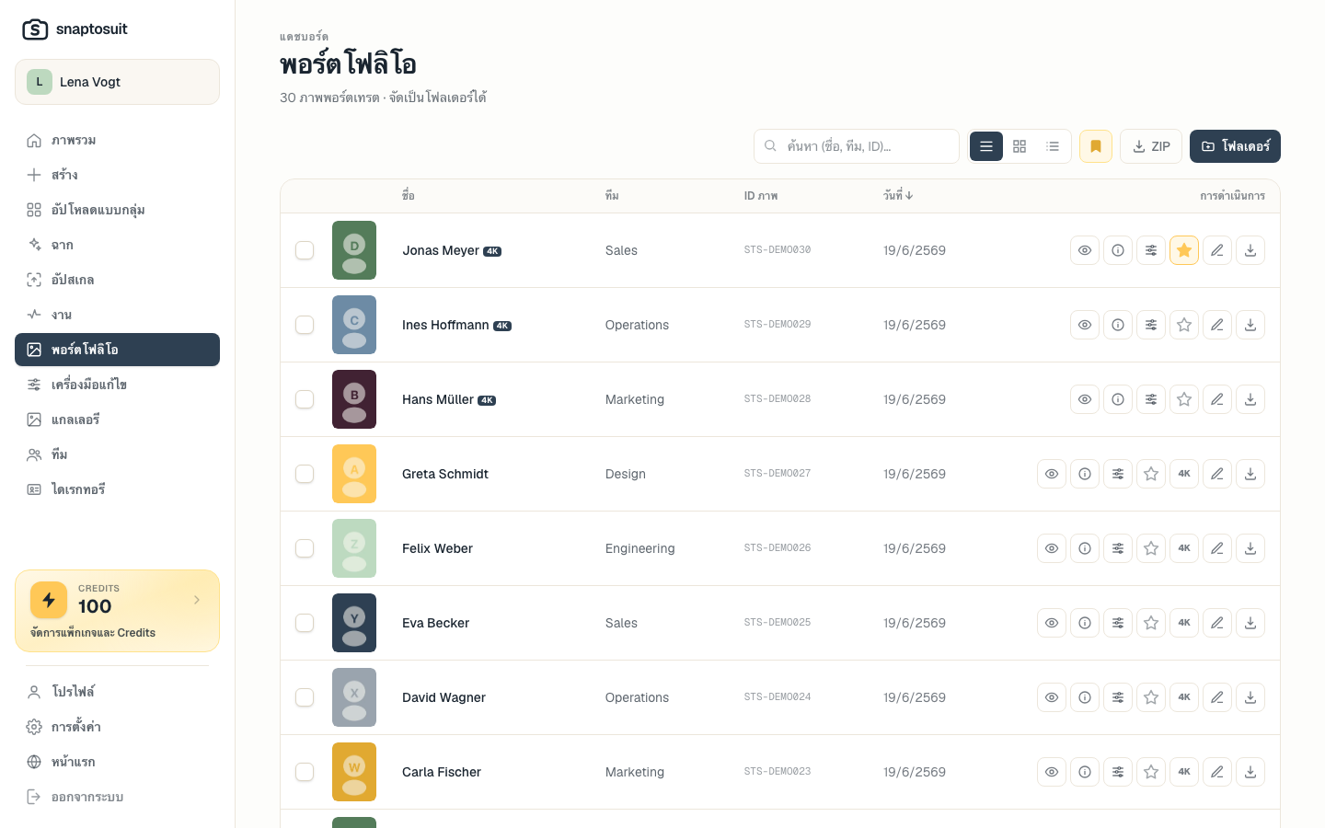Check the Eva Becker row

pos(305,623)
